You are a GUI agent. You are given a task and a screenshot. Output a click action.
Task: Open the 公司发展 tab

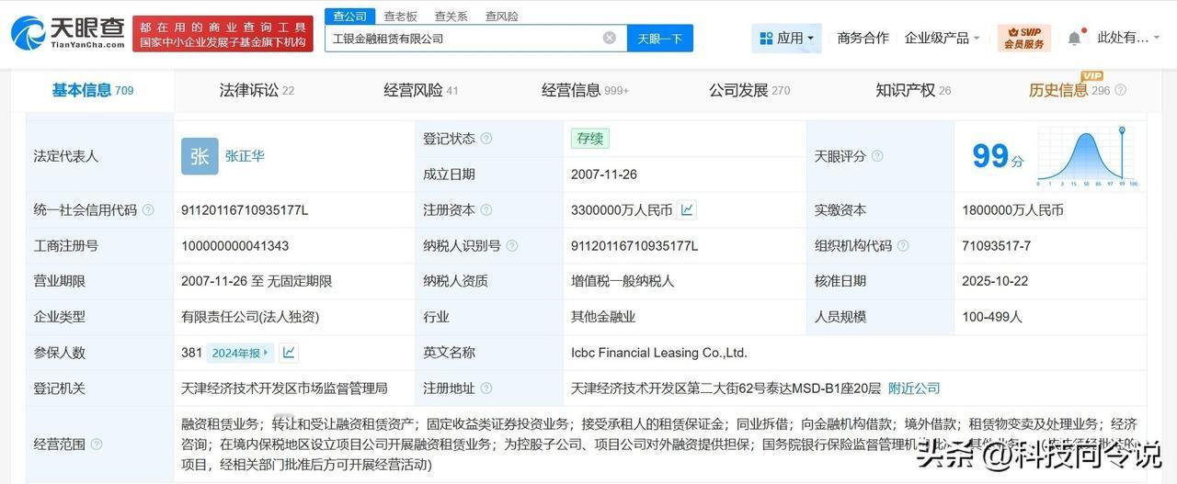[748, 90]
